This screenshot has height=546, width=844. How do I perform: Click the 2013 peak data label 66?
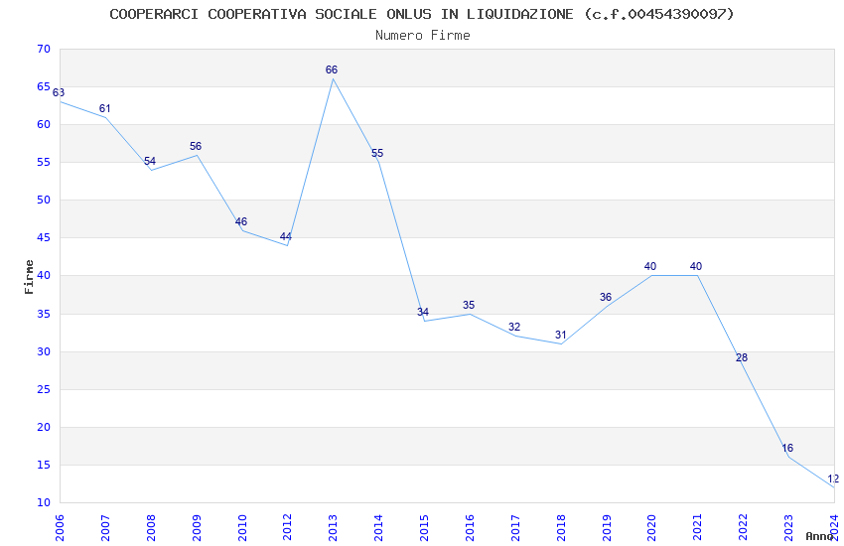pos(332,69)
